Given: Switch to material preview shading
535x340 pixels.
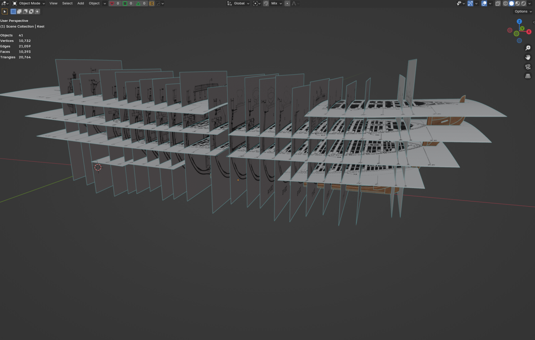Looking at the screenshot, I should pyautogui.click(x=518, y=3).
